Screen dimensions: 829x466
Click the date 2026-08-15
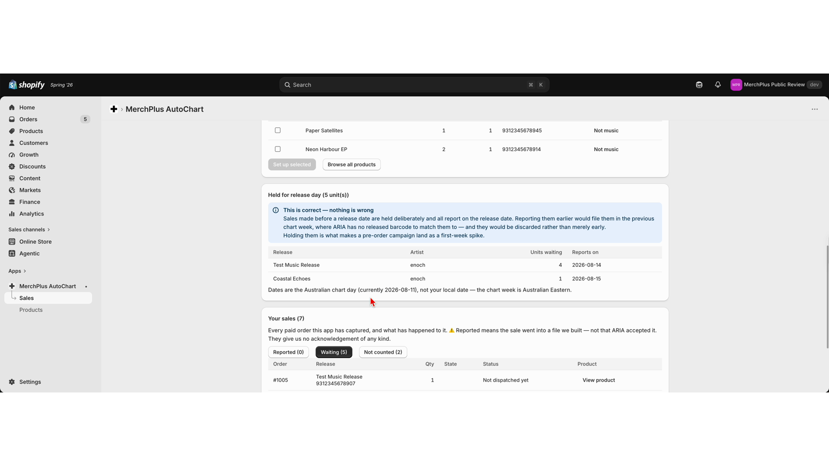587,279
